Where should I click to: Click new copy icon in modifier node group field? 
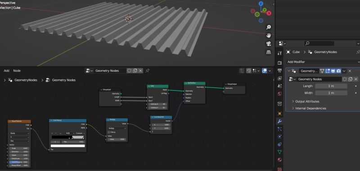pyautogui.click(x=350, y=79)
